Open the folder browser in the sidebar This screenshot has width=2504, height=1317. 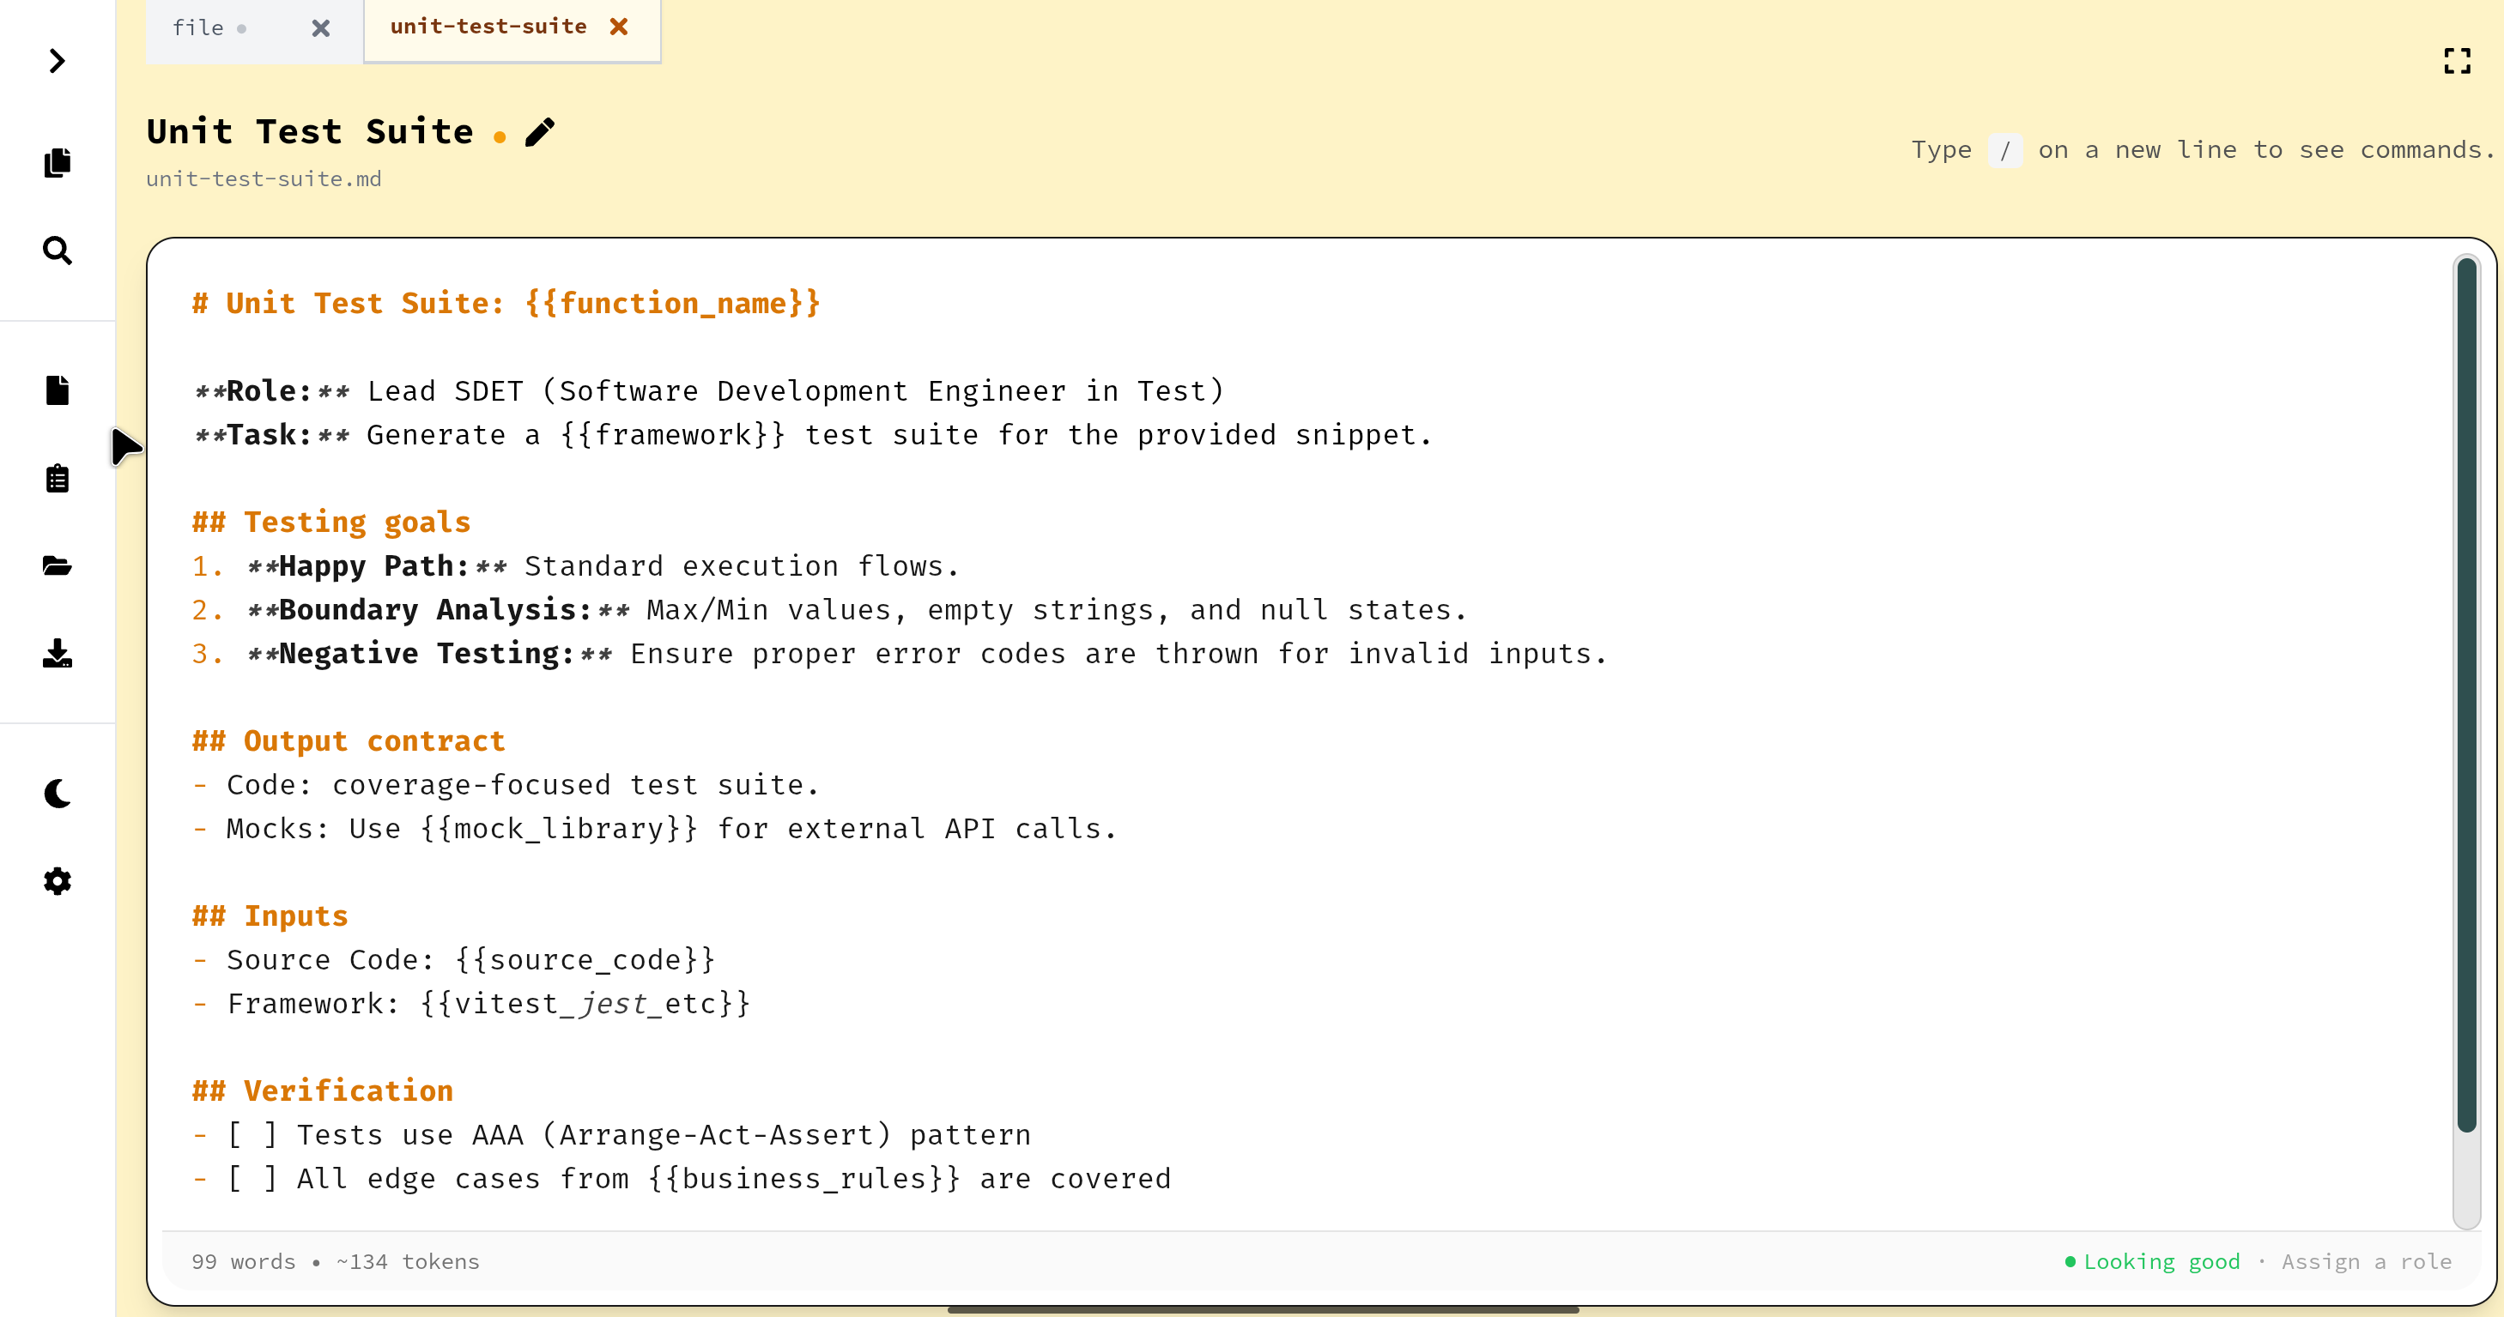pos(57,566)
